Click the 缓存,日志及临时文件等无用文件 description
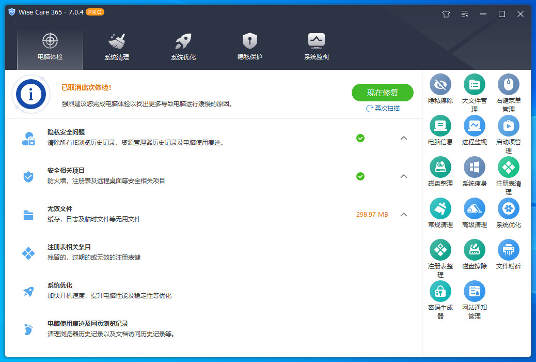This screenshot has width=536, height=362. pyautogui.click(x=94, y=219)
